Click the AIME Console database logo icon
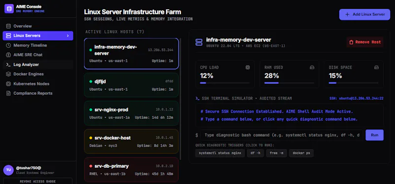Screen dimensions: 395x184 pyautogui.click(x=9, y=9)
